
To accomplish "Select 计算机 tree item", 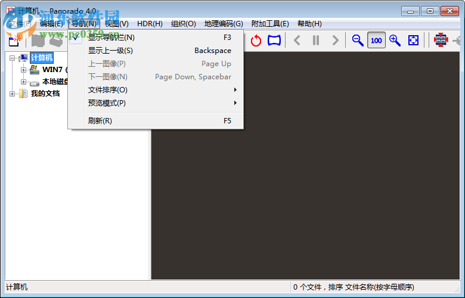I will point(42,58).
